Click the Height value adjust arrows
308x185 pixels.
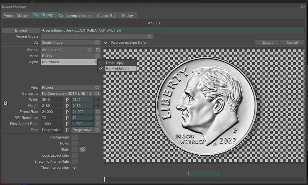click(x=98, y=106)
